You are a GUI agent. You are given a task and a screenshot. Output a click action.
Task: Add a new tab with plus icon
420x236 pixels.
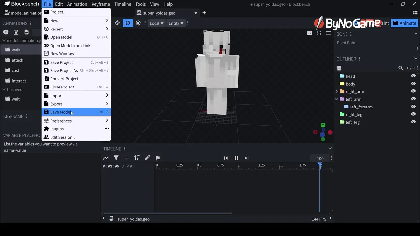204,13
